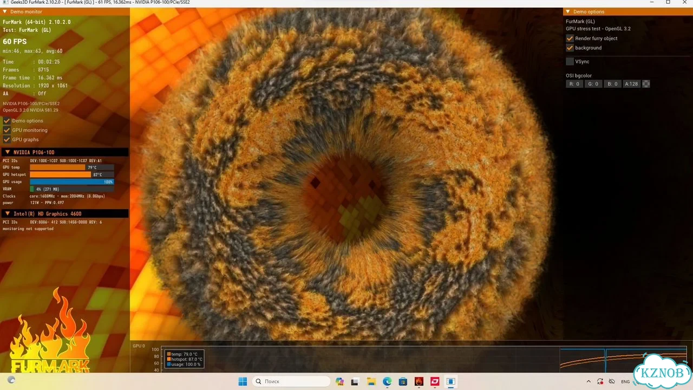Click the monitoring not supported text
The image size is (693, 390).
pyautogui.click(x=28, y=229)
